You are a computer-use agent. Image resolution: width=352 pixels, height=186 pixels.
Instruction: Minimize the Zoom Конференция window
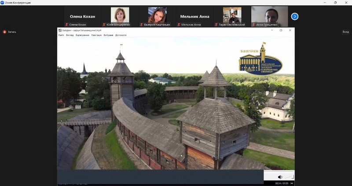tap(325, 3)
